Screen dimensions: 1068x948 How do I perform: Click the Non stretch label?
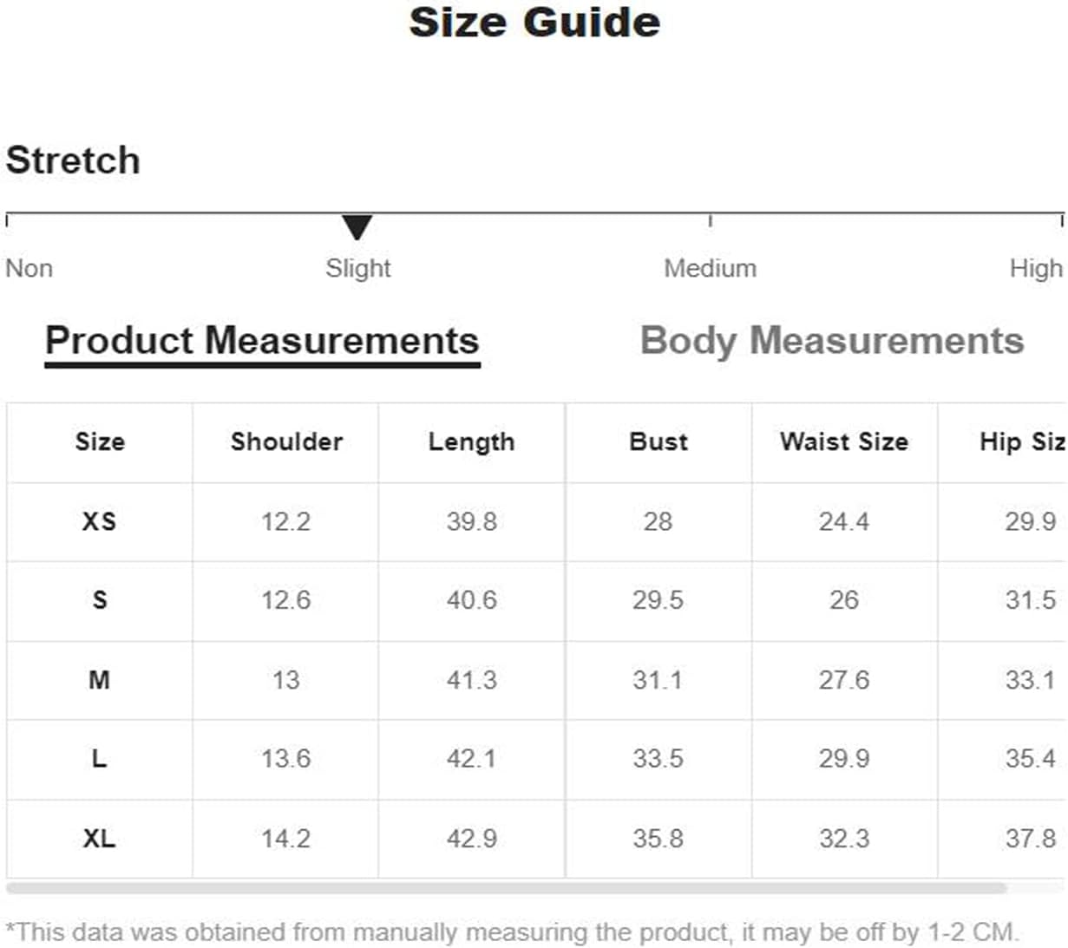29,269
